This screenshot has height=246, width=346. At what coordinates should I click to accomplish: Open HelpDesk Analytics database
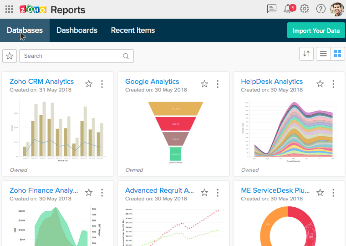[272, 82]
